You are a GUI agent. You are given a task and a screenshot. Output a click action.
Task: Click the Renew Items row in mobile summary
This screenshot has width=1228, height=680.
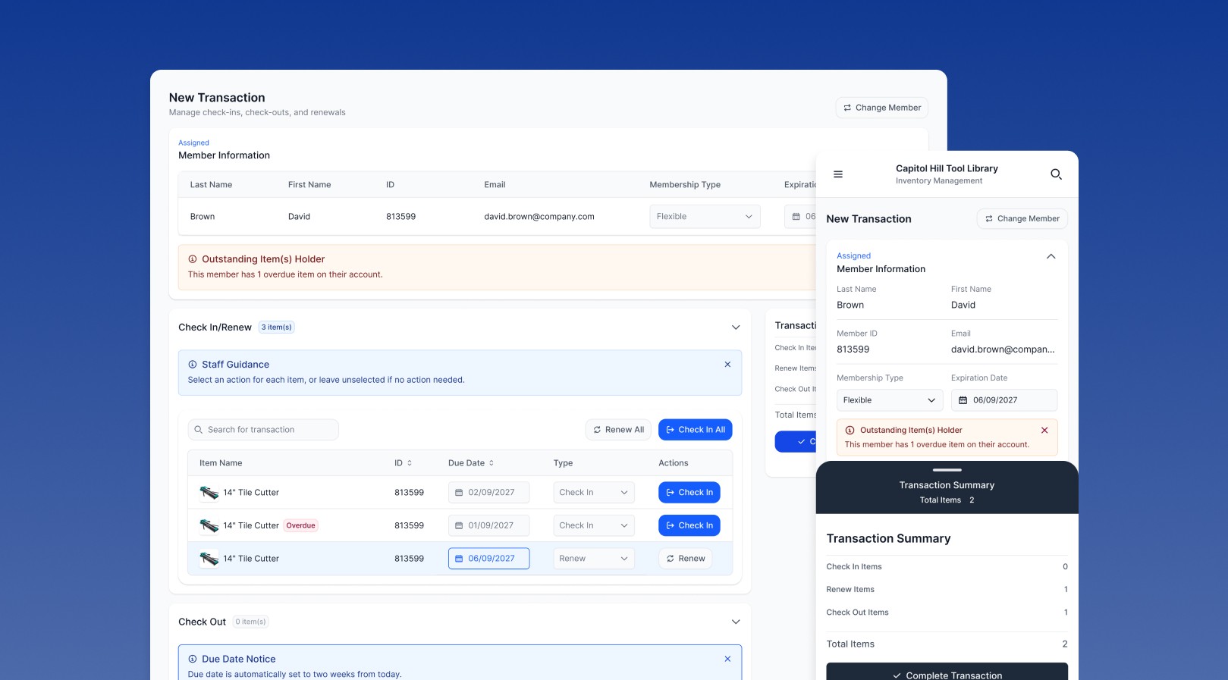click(947, 590)
